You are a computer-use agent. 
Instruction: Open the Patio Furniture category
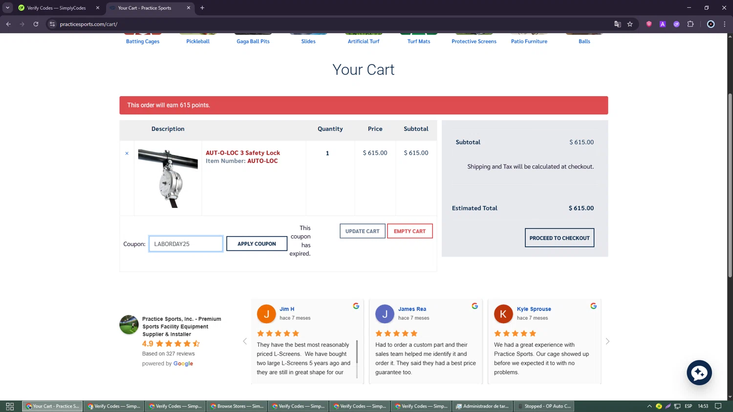click(x=529, y=41)
